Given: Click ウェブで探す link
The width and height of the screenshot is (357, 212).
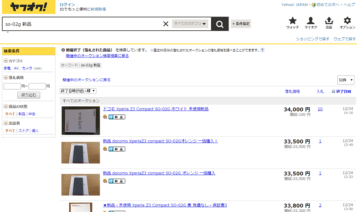Looking at the screenshot, I should pyautogui.click(x=345, y=39).
